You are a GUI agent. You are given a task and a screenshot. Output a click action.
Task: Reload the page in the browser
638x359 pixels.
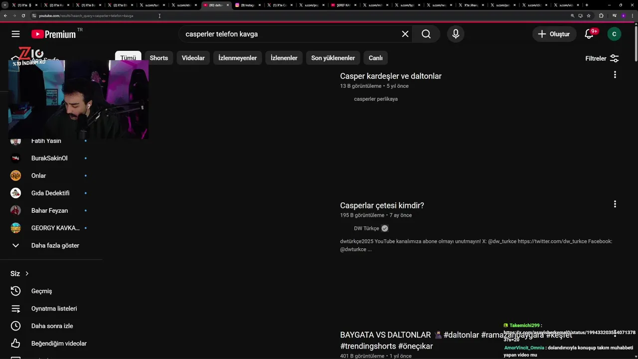[x=23, y=15]
